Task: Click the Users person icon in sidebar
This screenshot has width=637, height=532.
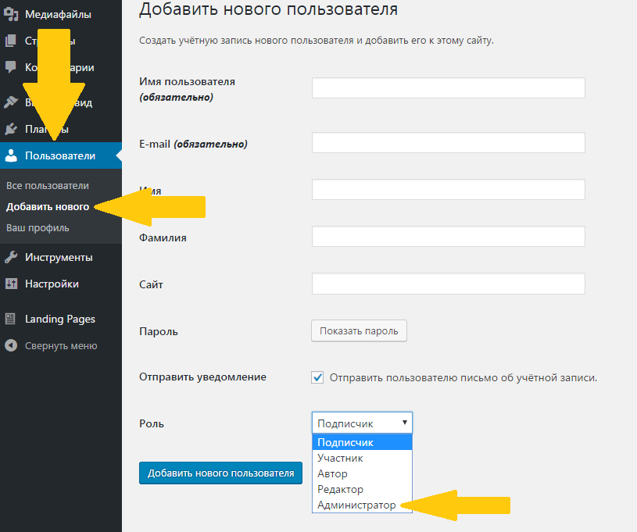Action: [x=11, y=155]
